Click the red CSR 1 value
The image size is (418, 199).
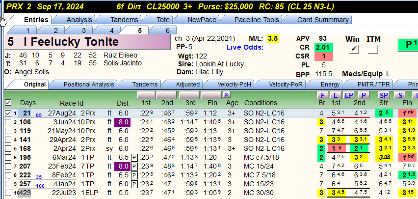(x=324, y=57)
